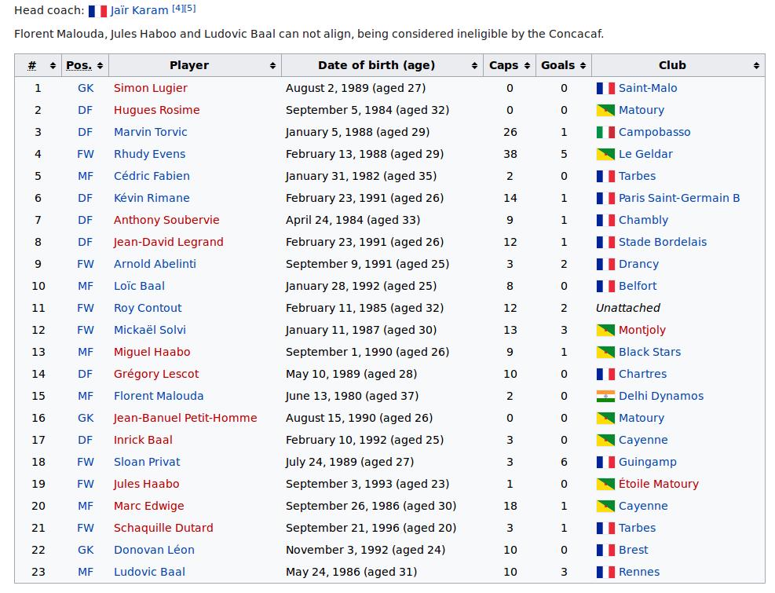Click French Guiana flag next to Étoile Matoury
Viewport: 775px width, 593px height.
click(x=605, y=484)
